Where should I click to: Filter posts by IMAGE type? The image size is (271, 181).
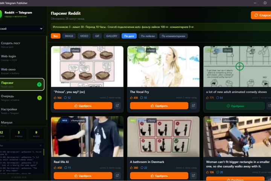coord(69,36)
